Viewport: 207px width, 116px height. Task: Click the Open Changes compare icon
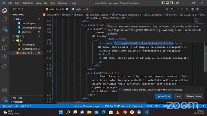(x=172, y=9)
